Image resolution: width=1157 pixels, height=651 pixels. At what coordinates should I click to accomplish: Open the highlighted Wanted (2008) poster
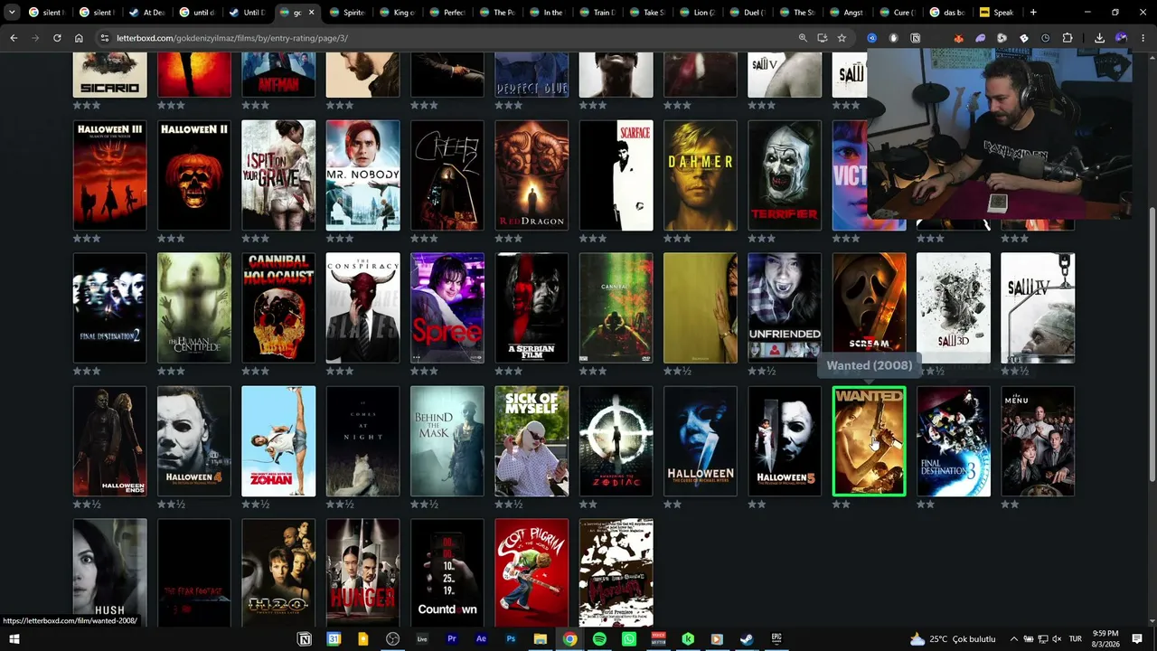click(x=869, y=441)
